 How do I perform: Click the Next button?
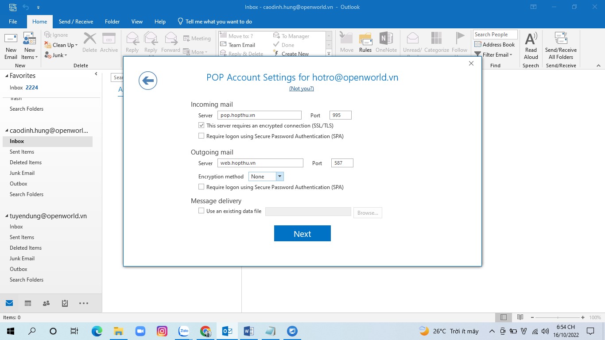click(302, 234)
